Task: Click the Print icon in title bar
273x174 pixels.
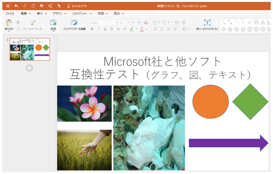Action: coord(42,6)
